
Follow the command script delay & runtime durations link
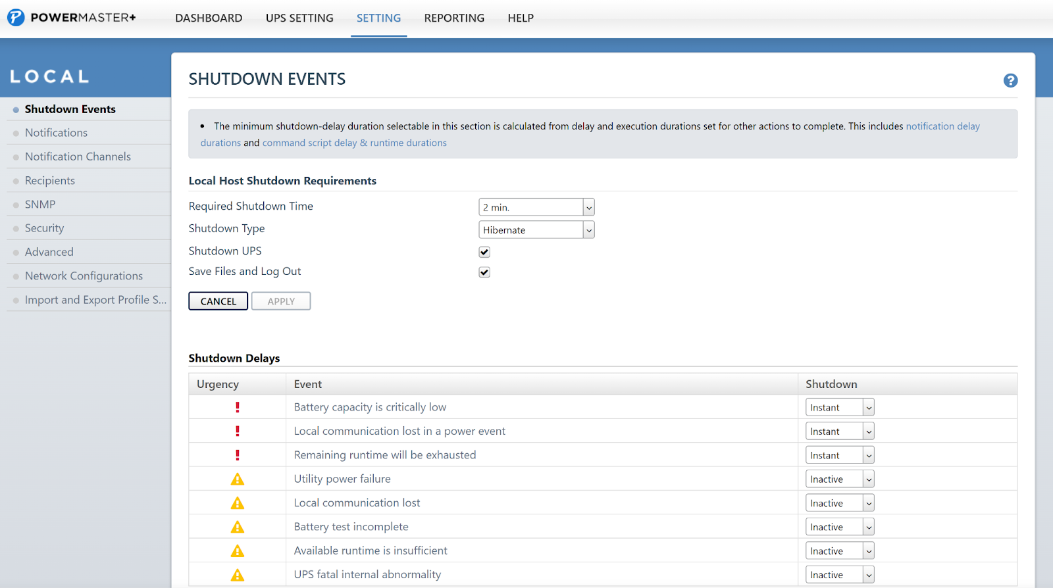click(x=354, y=143)
